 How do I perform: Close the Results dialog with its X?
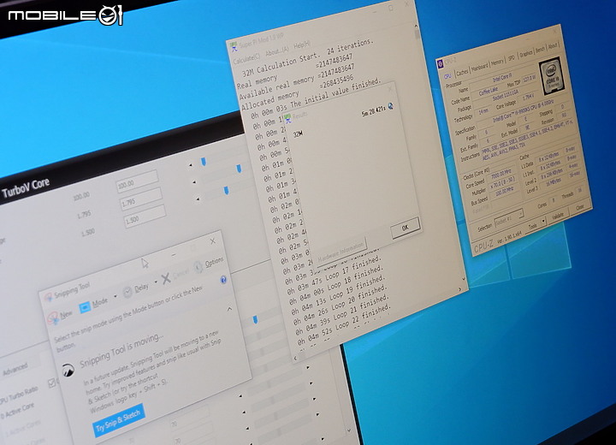click(390, 90)
